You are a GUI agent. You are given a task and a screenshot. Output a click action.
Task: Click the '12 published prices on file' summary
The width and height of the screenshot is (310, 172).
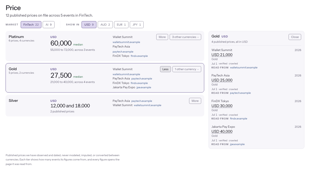tap(49, 15)
